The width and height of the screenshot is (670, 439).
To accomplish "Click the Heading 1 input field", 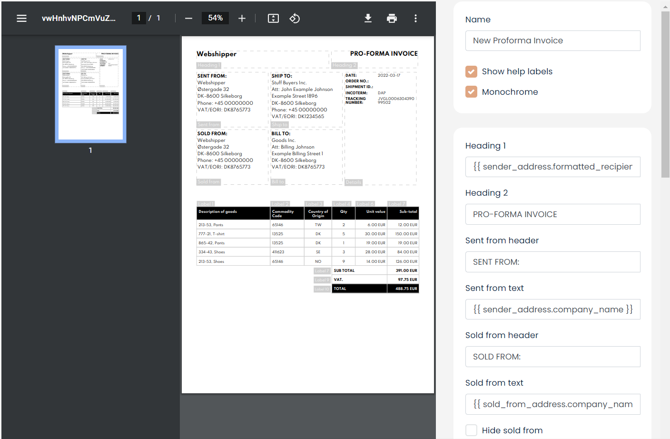I will 552,167.
